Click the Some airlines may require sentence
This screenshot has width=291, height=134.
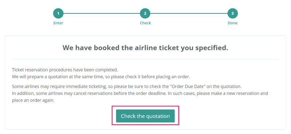[127, 87]
